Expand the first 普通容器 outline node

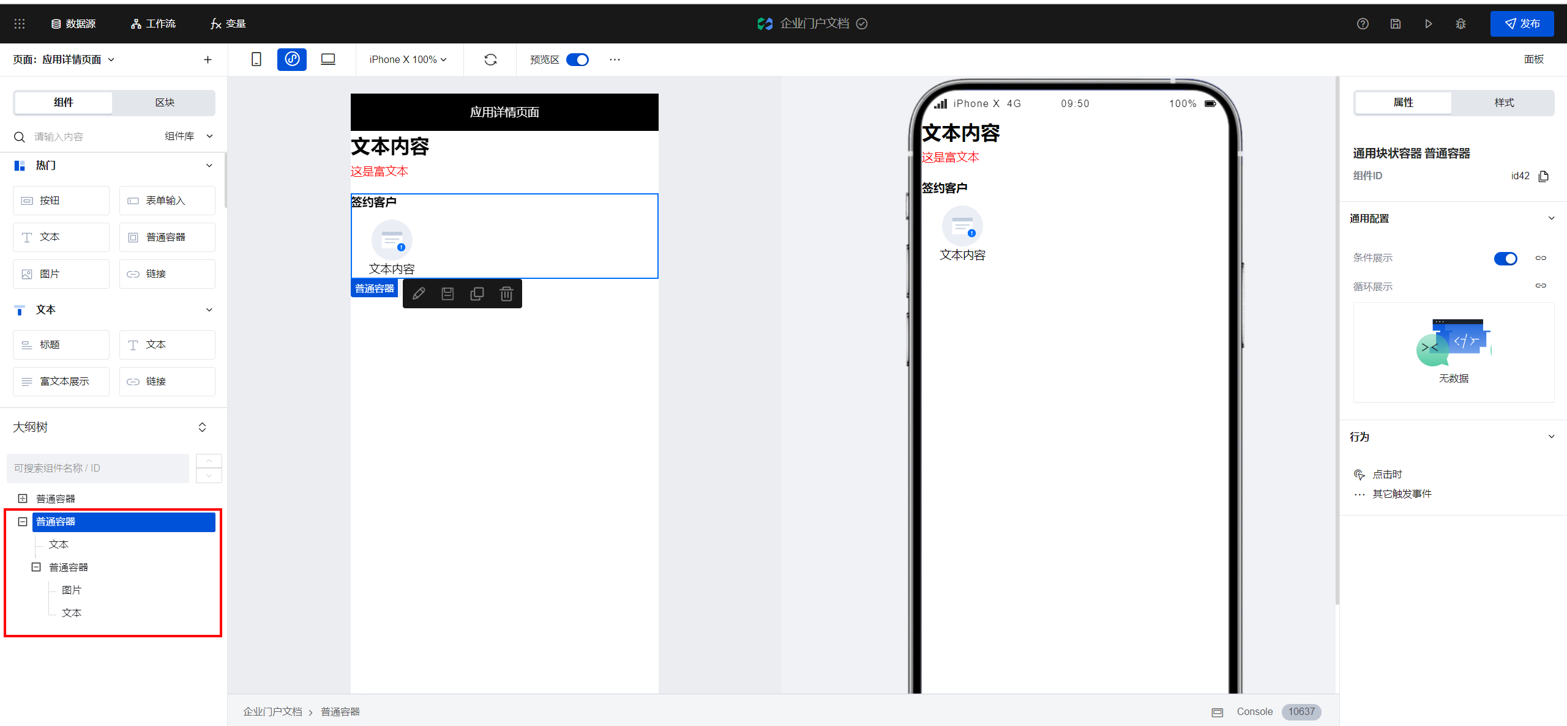(23, 498)
